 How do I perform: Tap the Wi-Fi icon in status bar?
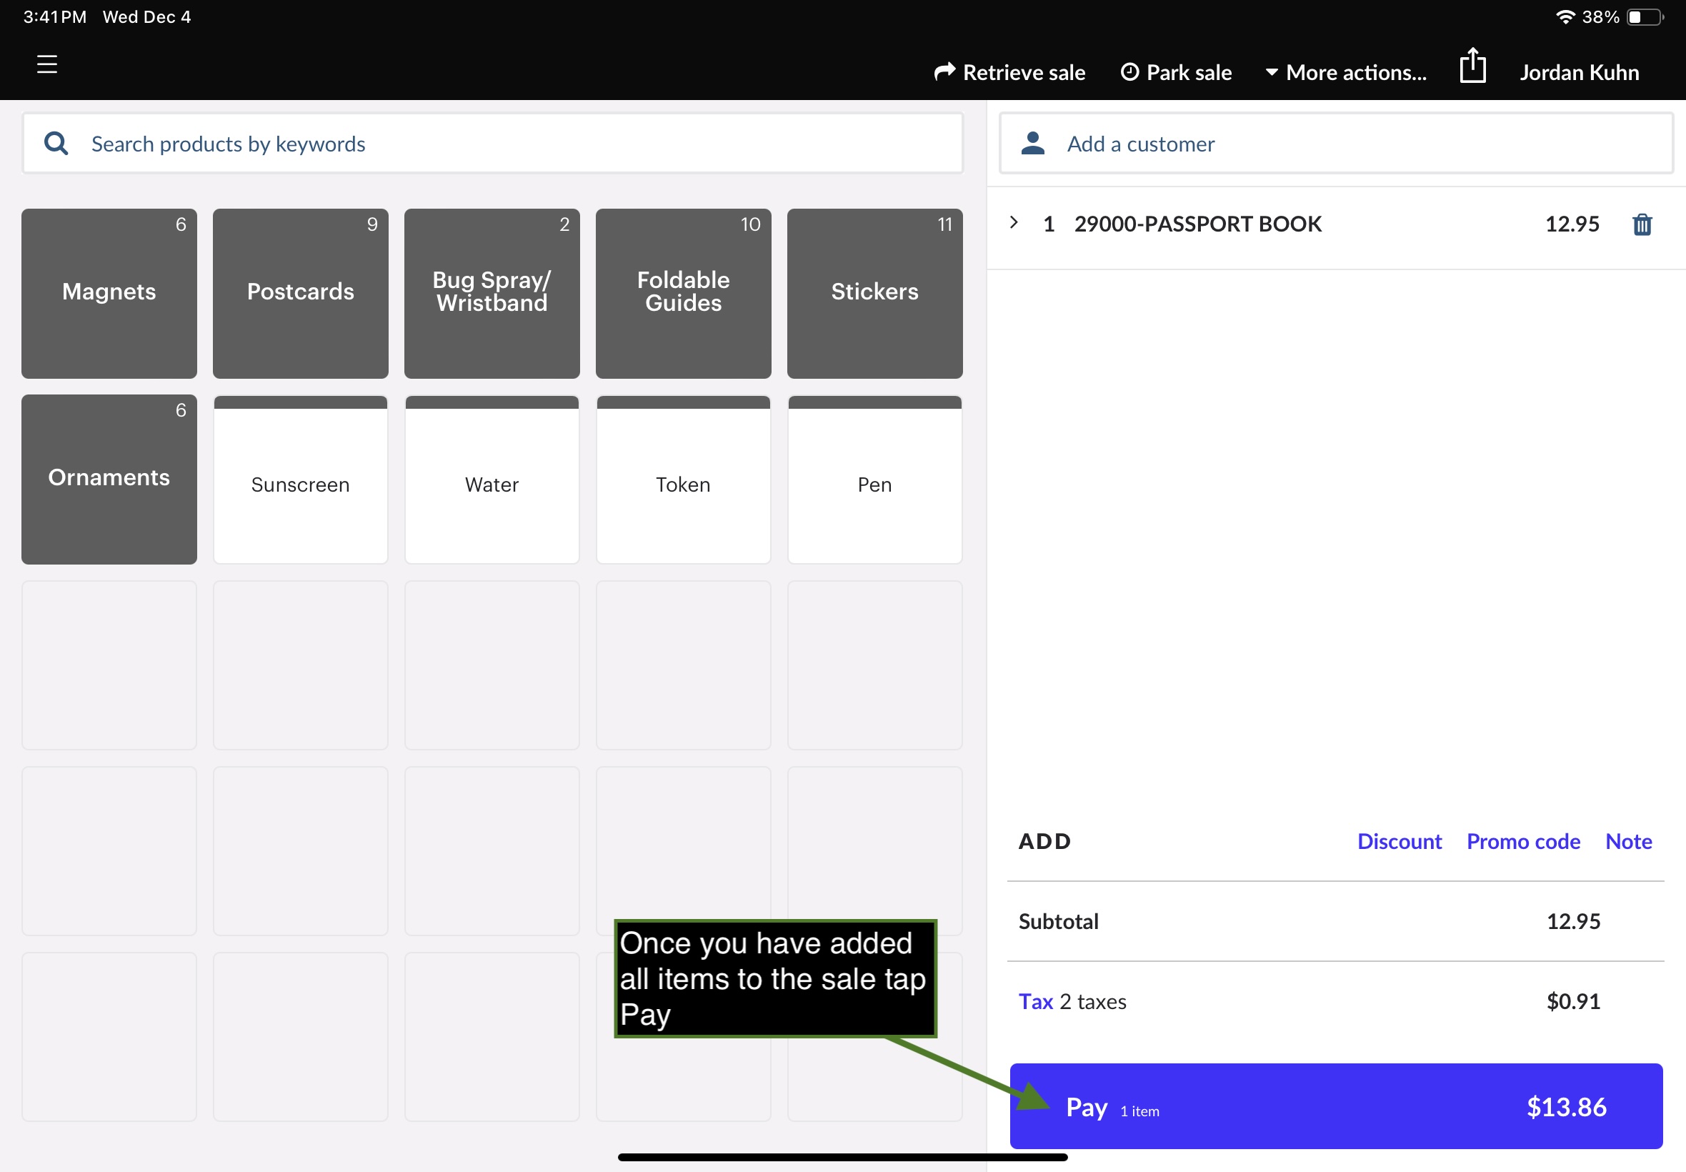point(1565,17)
